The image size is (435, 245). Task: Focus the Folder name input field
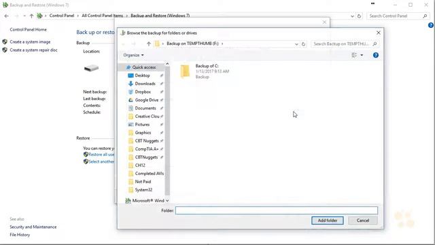(x=277, y=210)
